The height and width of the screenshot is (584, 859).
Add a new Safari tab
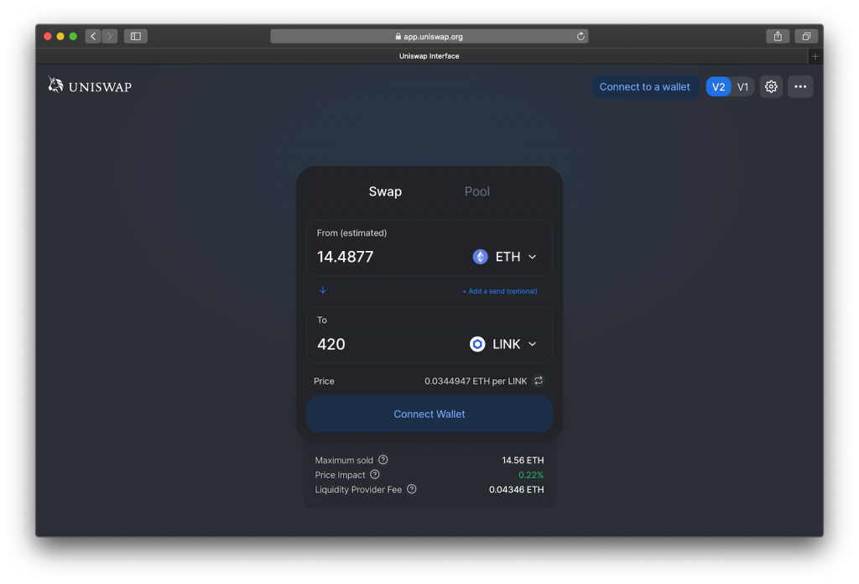815,56
